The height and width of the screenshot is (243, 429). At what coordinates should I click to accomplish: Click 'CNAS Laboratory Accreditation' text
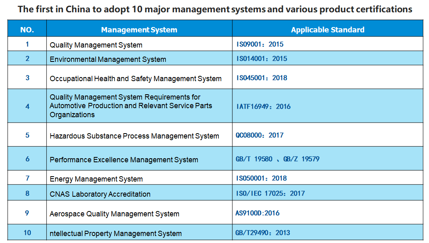pos(100,194)
